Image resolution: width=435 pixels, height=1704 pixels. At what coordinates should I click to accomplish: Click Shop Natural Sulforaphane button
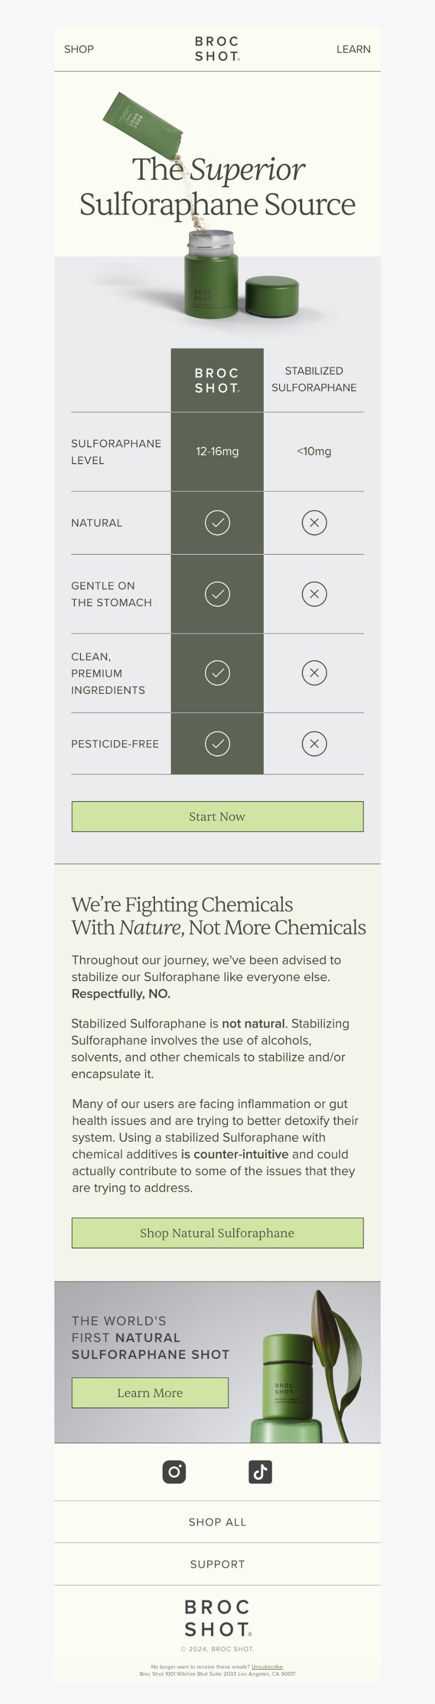(x=217, y=1233)
